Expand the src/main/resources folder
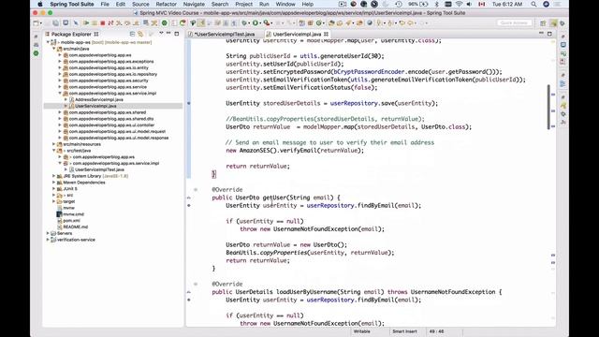Screen dimensions: 599x337 pyautogui.click(x=54, y=144)
